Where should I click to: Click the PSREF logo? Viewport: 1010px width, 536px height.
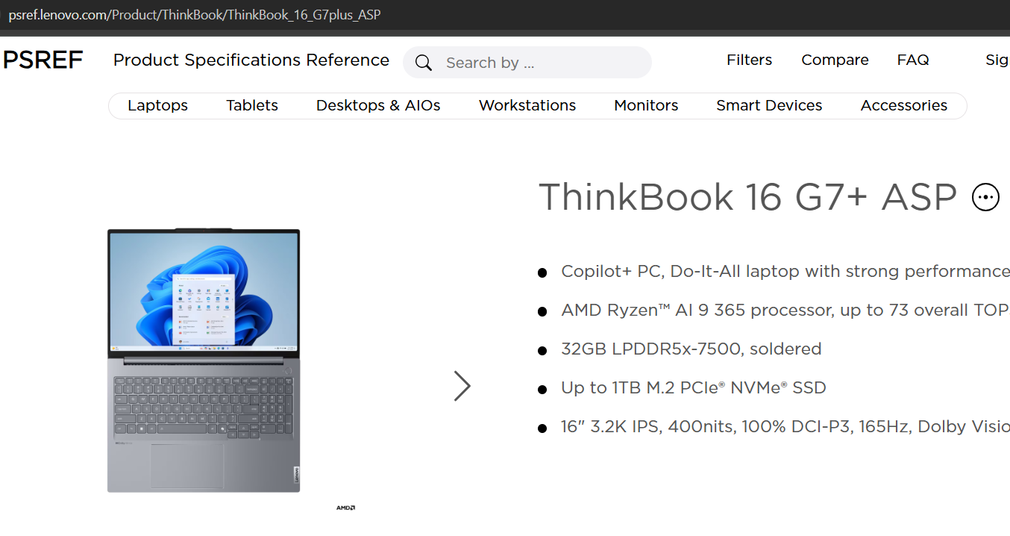click(43, 60)
